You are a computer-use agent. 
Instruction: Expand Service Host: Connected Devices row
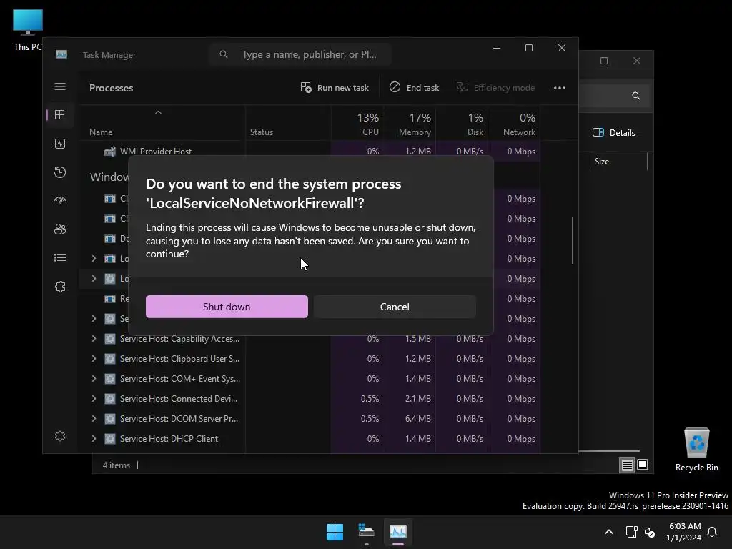94,399
